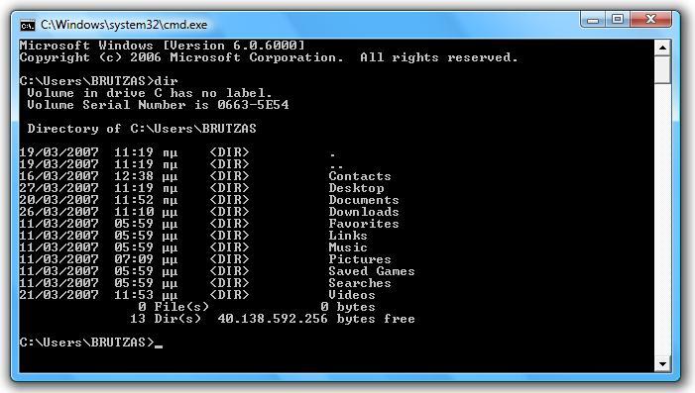Viewport: 695px width, 393px height.
Task: Click the date 20/03/2007
Action: 58,200
